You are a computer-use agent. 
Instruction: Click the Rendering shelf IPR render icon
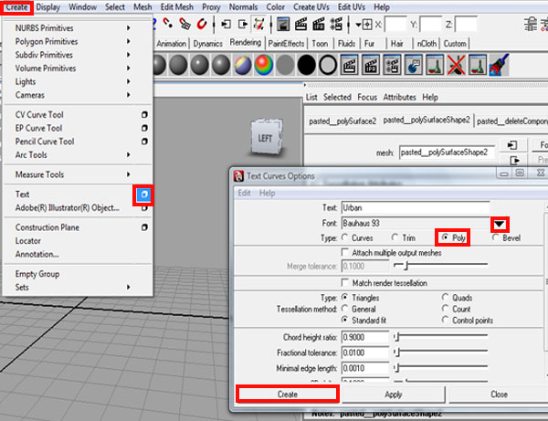371,65
